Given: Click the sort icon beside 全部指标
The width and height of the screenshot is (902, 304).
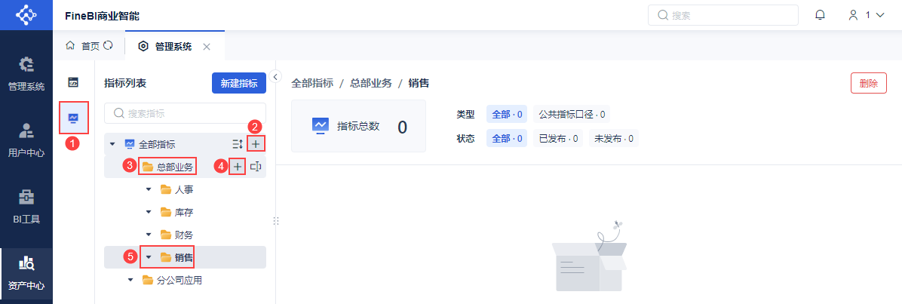Looking at the screenshot, I should point(238,144).
